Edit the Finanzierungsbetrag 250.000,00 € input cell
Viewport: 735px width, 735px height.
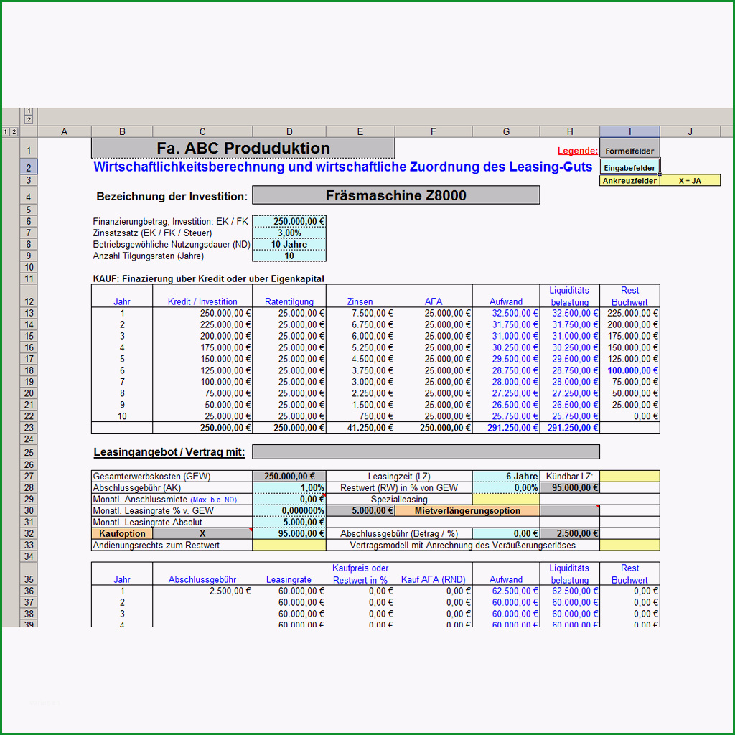point(289,221)
